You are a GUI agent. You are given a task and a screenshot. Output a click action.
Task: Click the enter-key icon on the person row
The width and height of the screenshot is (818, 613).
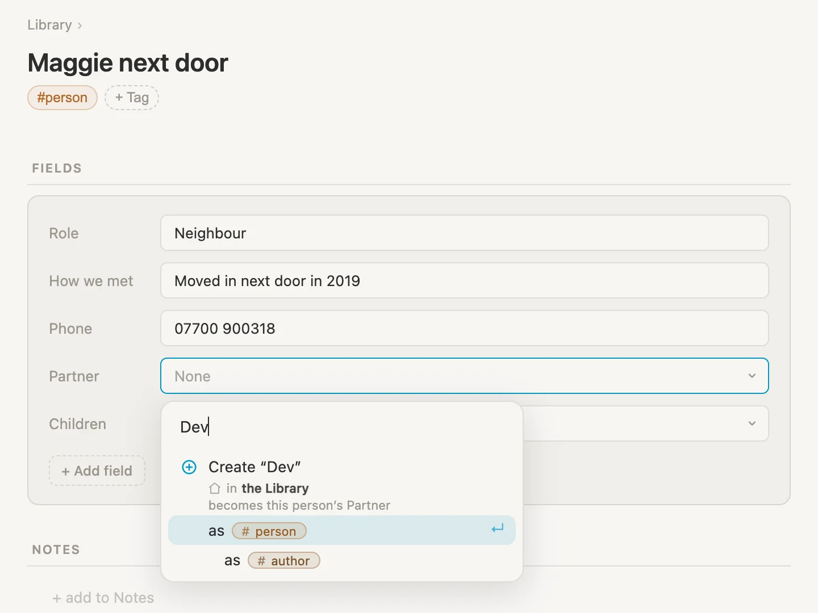click(x=498, y=529)
